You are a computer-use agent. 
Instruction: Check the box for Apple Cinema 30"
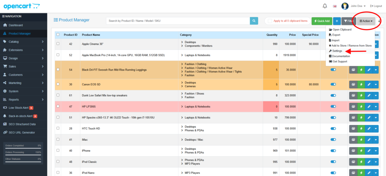(58, 44)
